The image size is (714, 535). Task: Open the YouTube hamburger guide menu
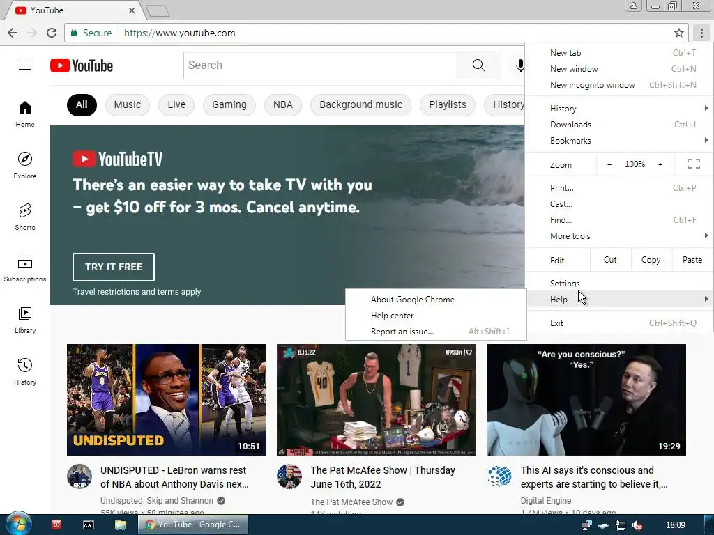coord(25,65)
